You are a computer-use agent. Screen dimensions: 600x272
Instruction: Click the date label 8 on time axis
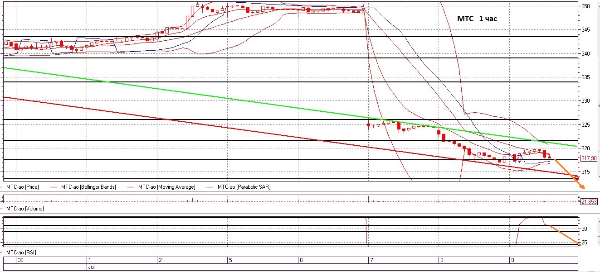[x=442, y=260]
